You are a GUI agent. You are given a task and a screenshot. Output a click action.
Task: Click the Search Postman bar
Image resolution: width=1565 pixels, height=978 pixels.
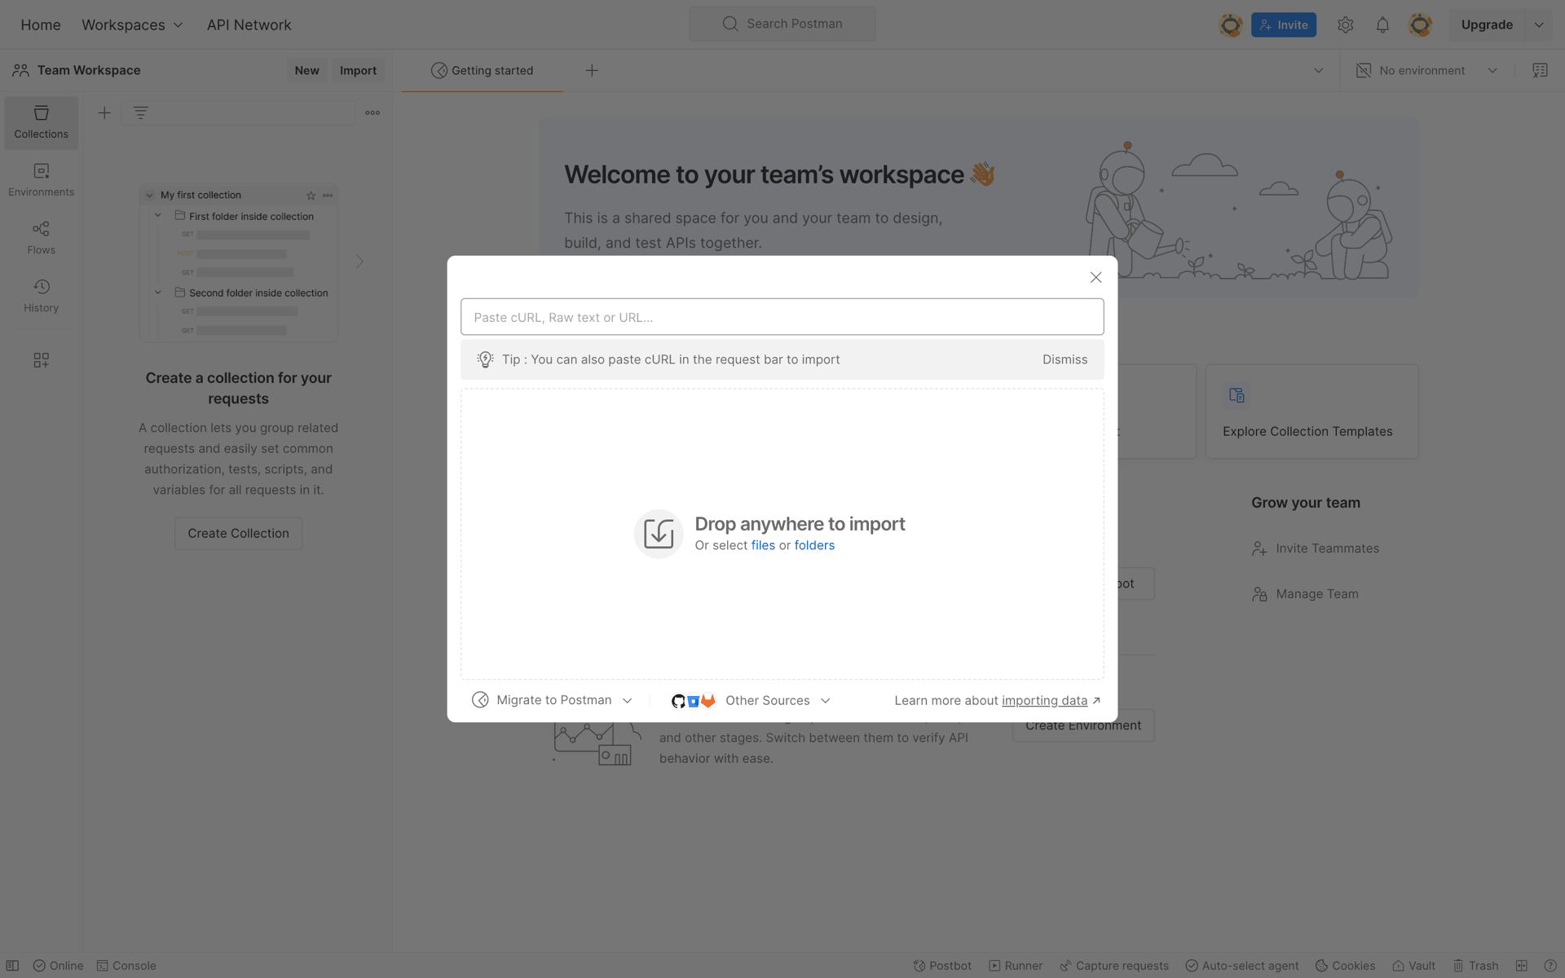point(782,24)
